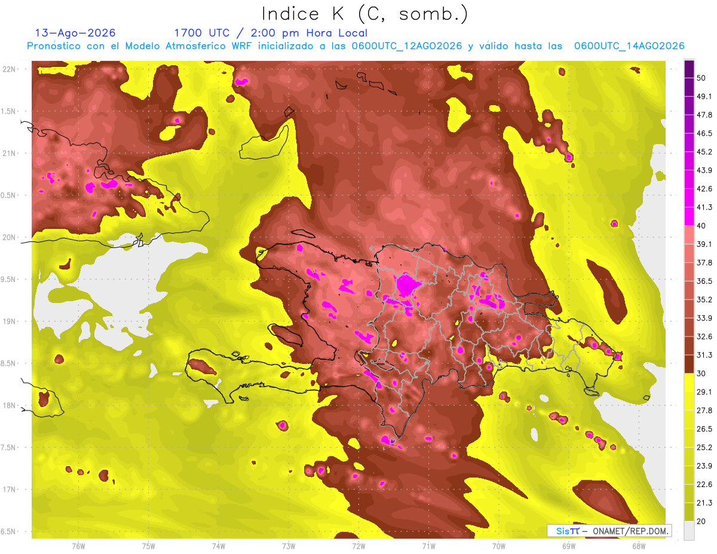The height and width of the screenshot is (554, 717).
Task: Select the '13-Ago-2026' date label
Action: pos(75,33)
